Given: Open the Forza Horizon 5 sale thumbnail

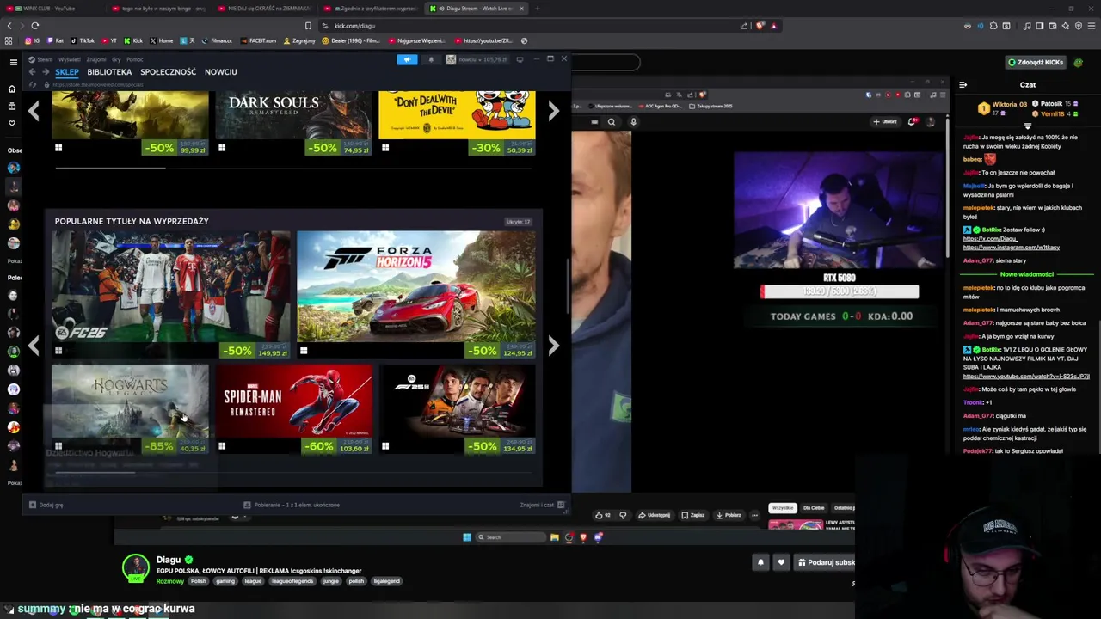Looking at the screenshot, I should 416,294.
